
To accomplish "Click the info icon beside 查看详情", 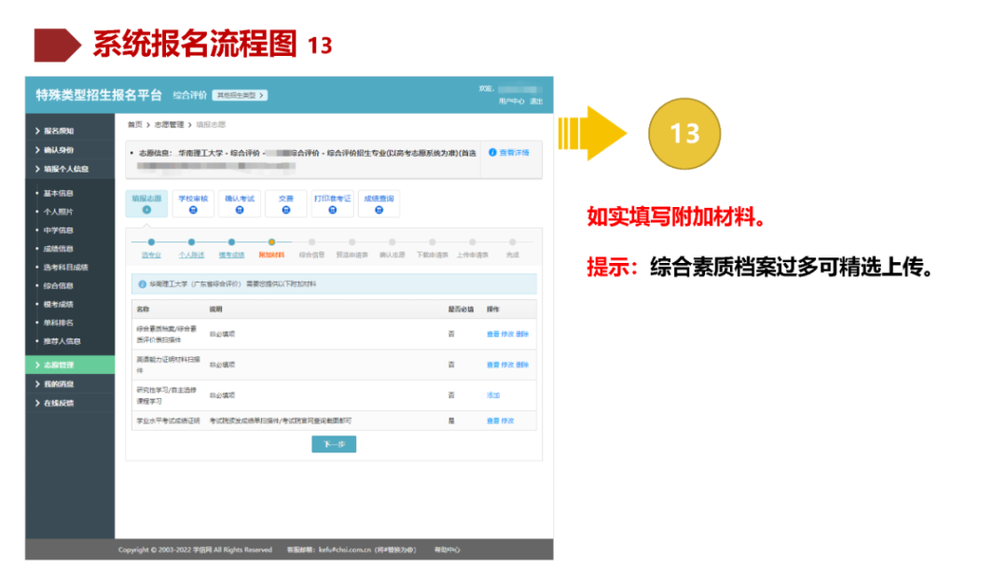I will click(494, 152).
